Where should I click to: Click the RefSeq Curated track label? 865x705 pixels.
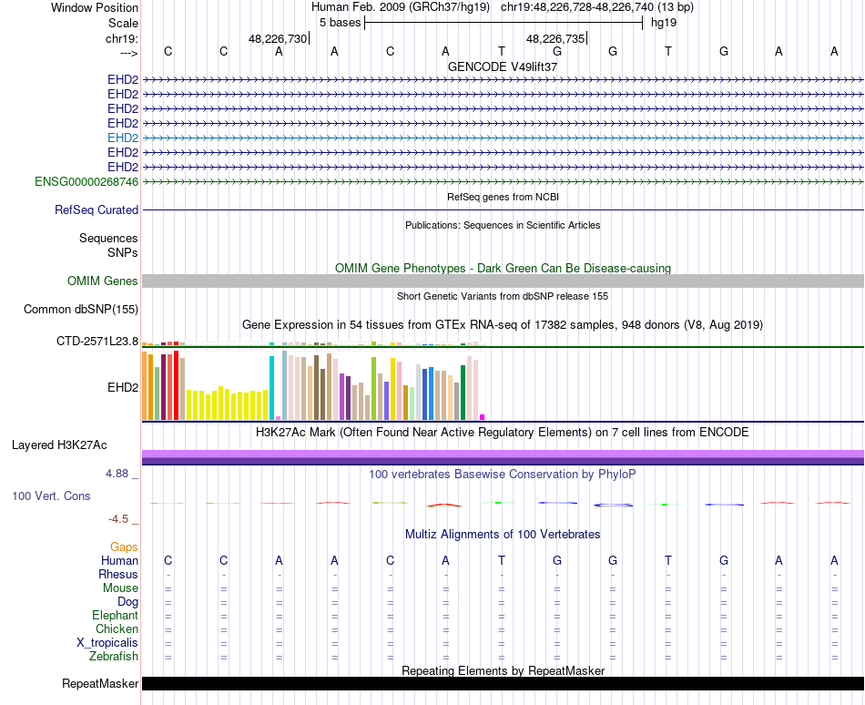(x=96, y=209)
